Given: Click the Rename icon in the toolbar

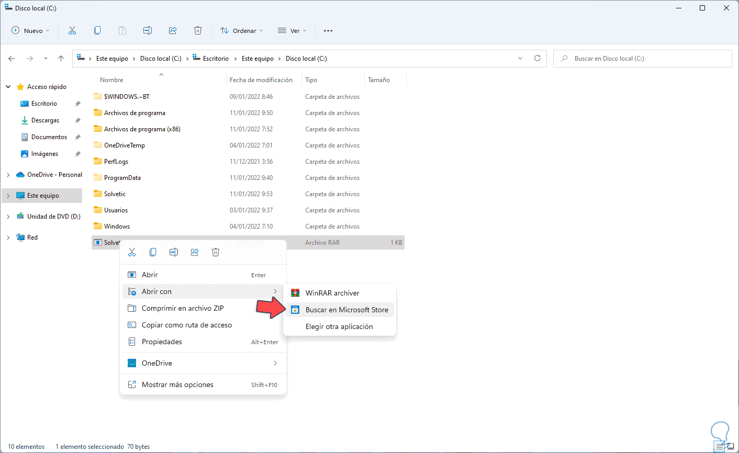Looking at the screenshot, I should (x=148, y=30).
